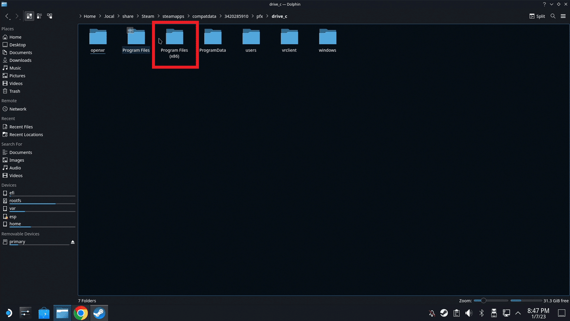Go forward with the forward arrow
The height and width of the screenshot is (321, 570).
click(17, 16)
